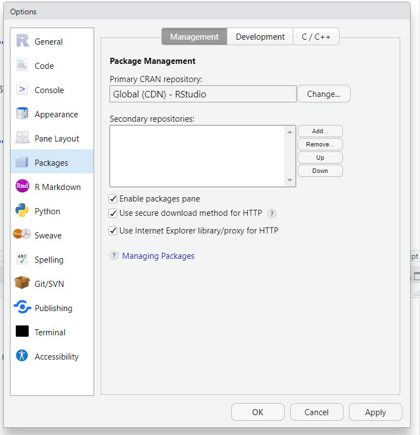Click the Spelling ABC check icon
Viewport: 420px width, 435px height.
point(22,259)
